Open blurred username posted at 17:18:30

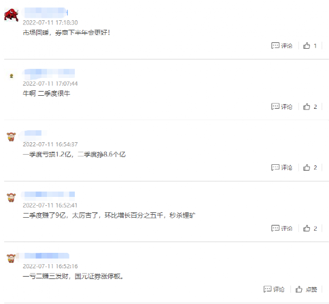[x=45, y=12]
